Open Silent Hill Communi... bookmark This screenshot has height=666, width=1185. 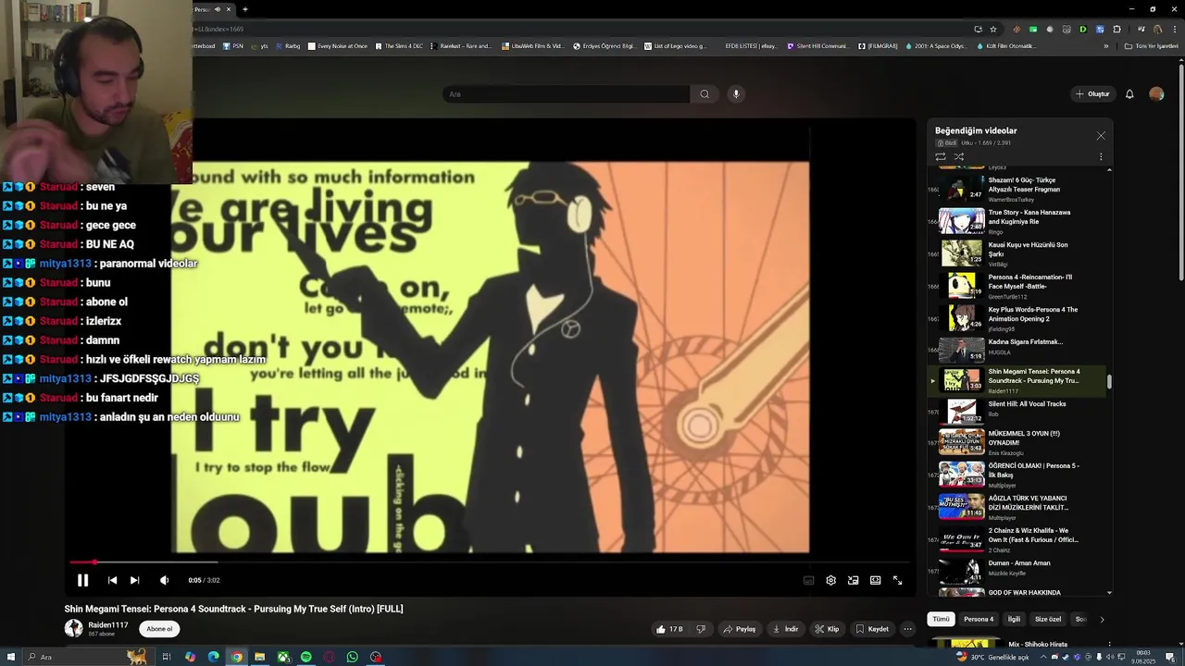click(x=817, y=45)
